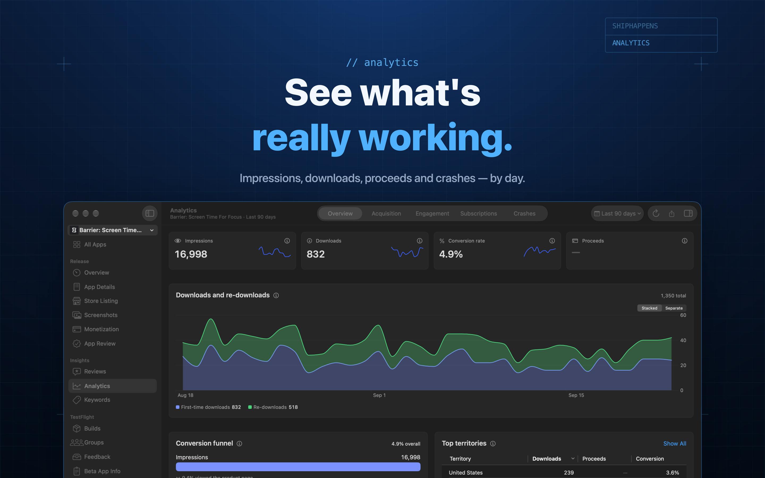Click the 'United States' territory row
The height and width of the screenshot is (478, 765).
pos(564,472)
